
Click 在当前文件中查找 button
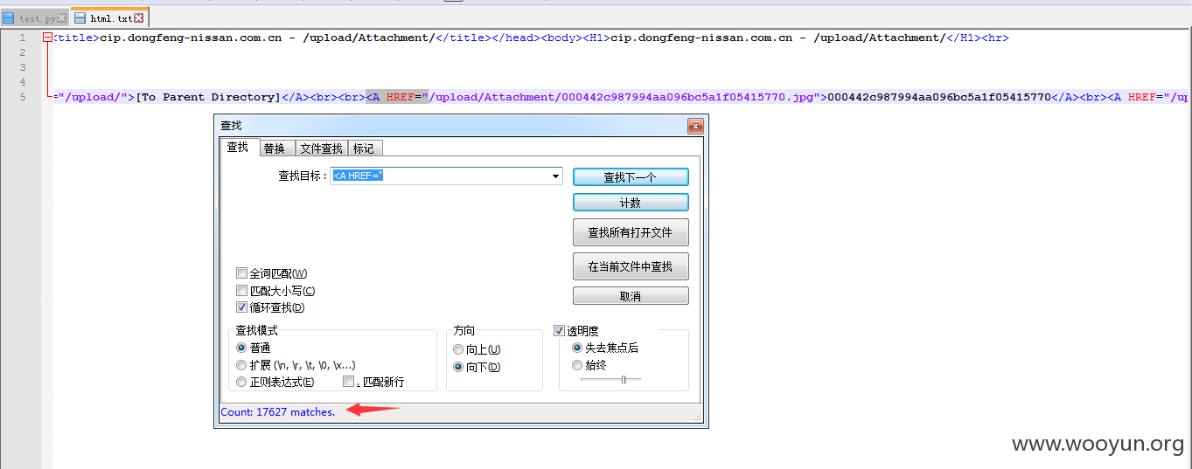(631, 266)
